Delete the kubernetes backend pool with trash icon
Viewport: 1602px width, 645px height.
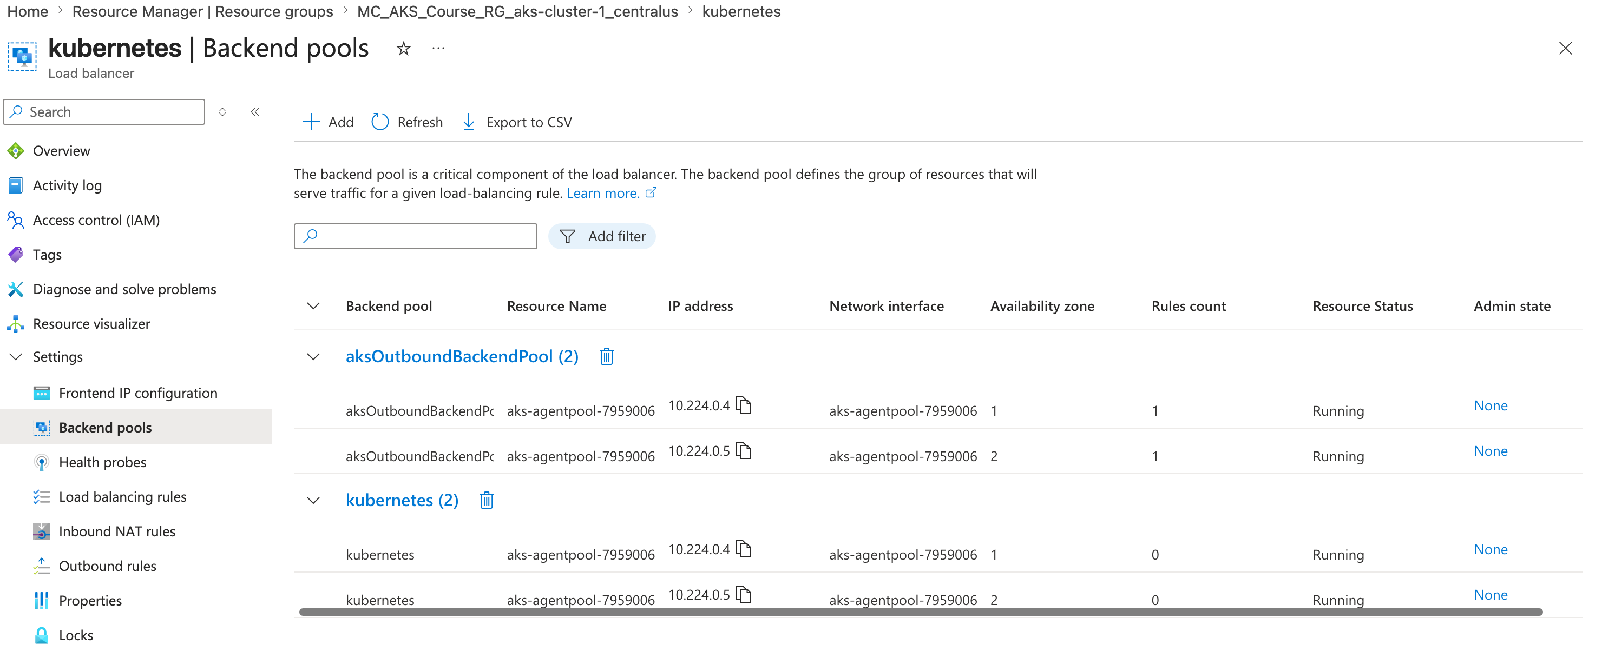tap(487, 500)
